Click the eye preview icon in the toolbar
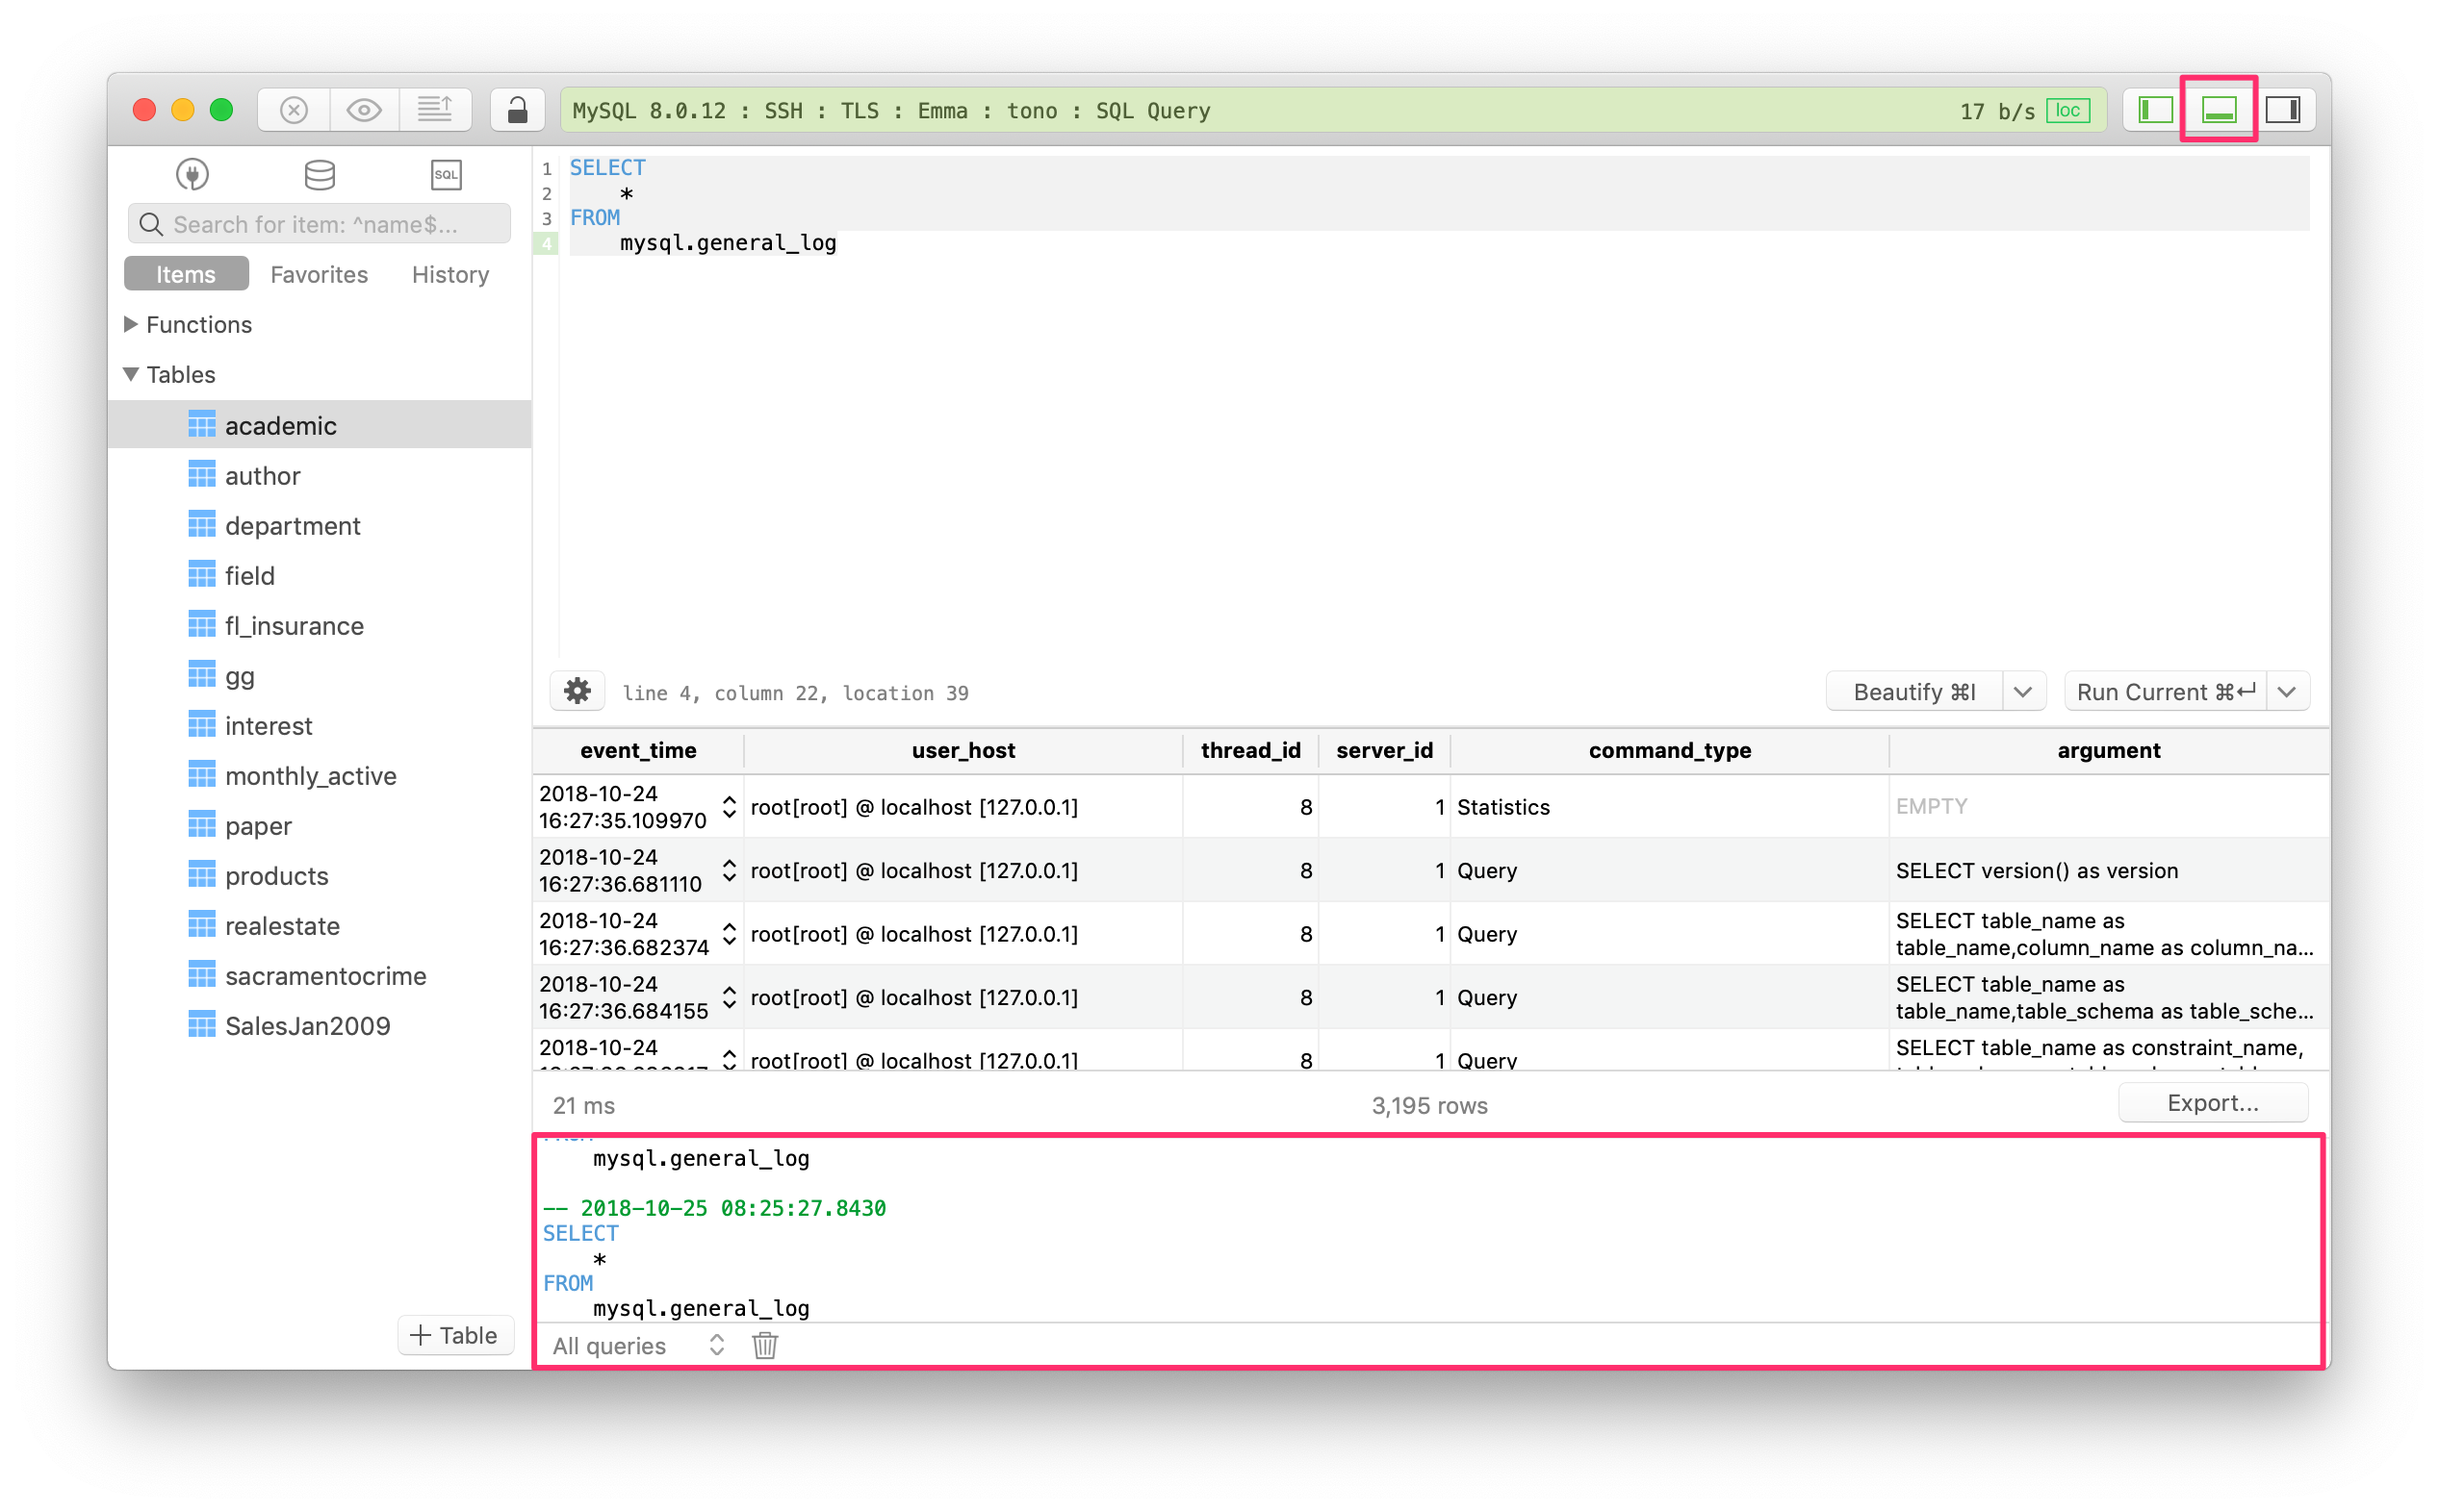The width and height of the screenshot is (2439, 1512). pyautogui.click(x=364, y=109)
